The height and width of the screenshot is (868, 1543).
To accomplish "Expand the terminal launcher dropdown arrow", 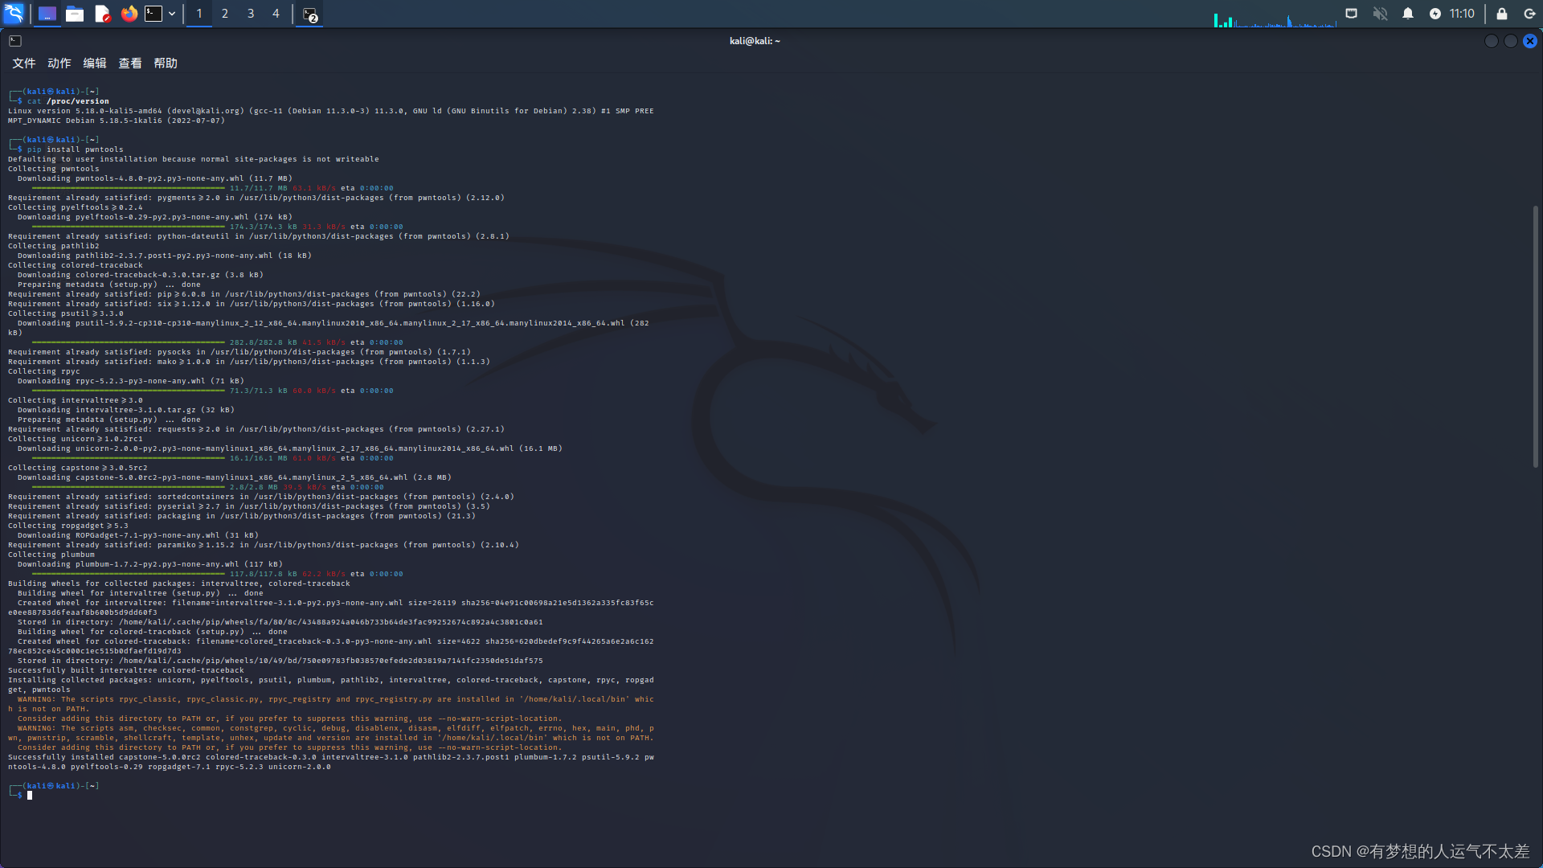I will point(172,14).
